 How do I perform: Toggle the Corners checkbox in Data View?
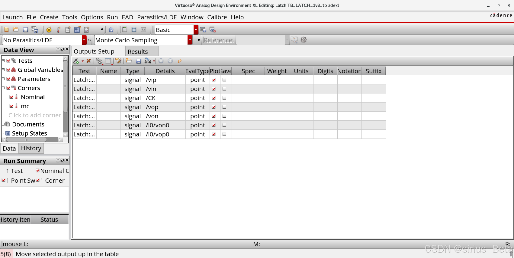pos(8,88)
